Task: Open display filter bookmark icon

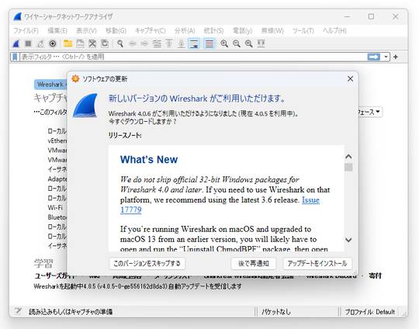Action: click(x=15, y=57)
